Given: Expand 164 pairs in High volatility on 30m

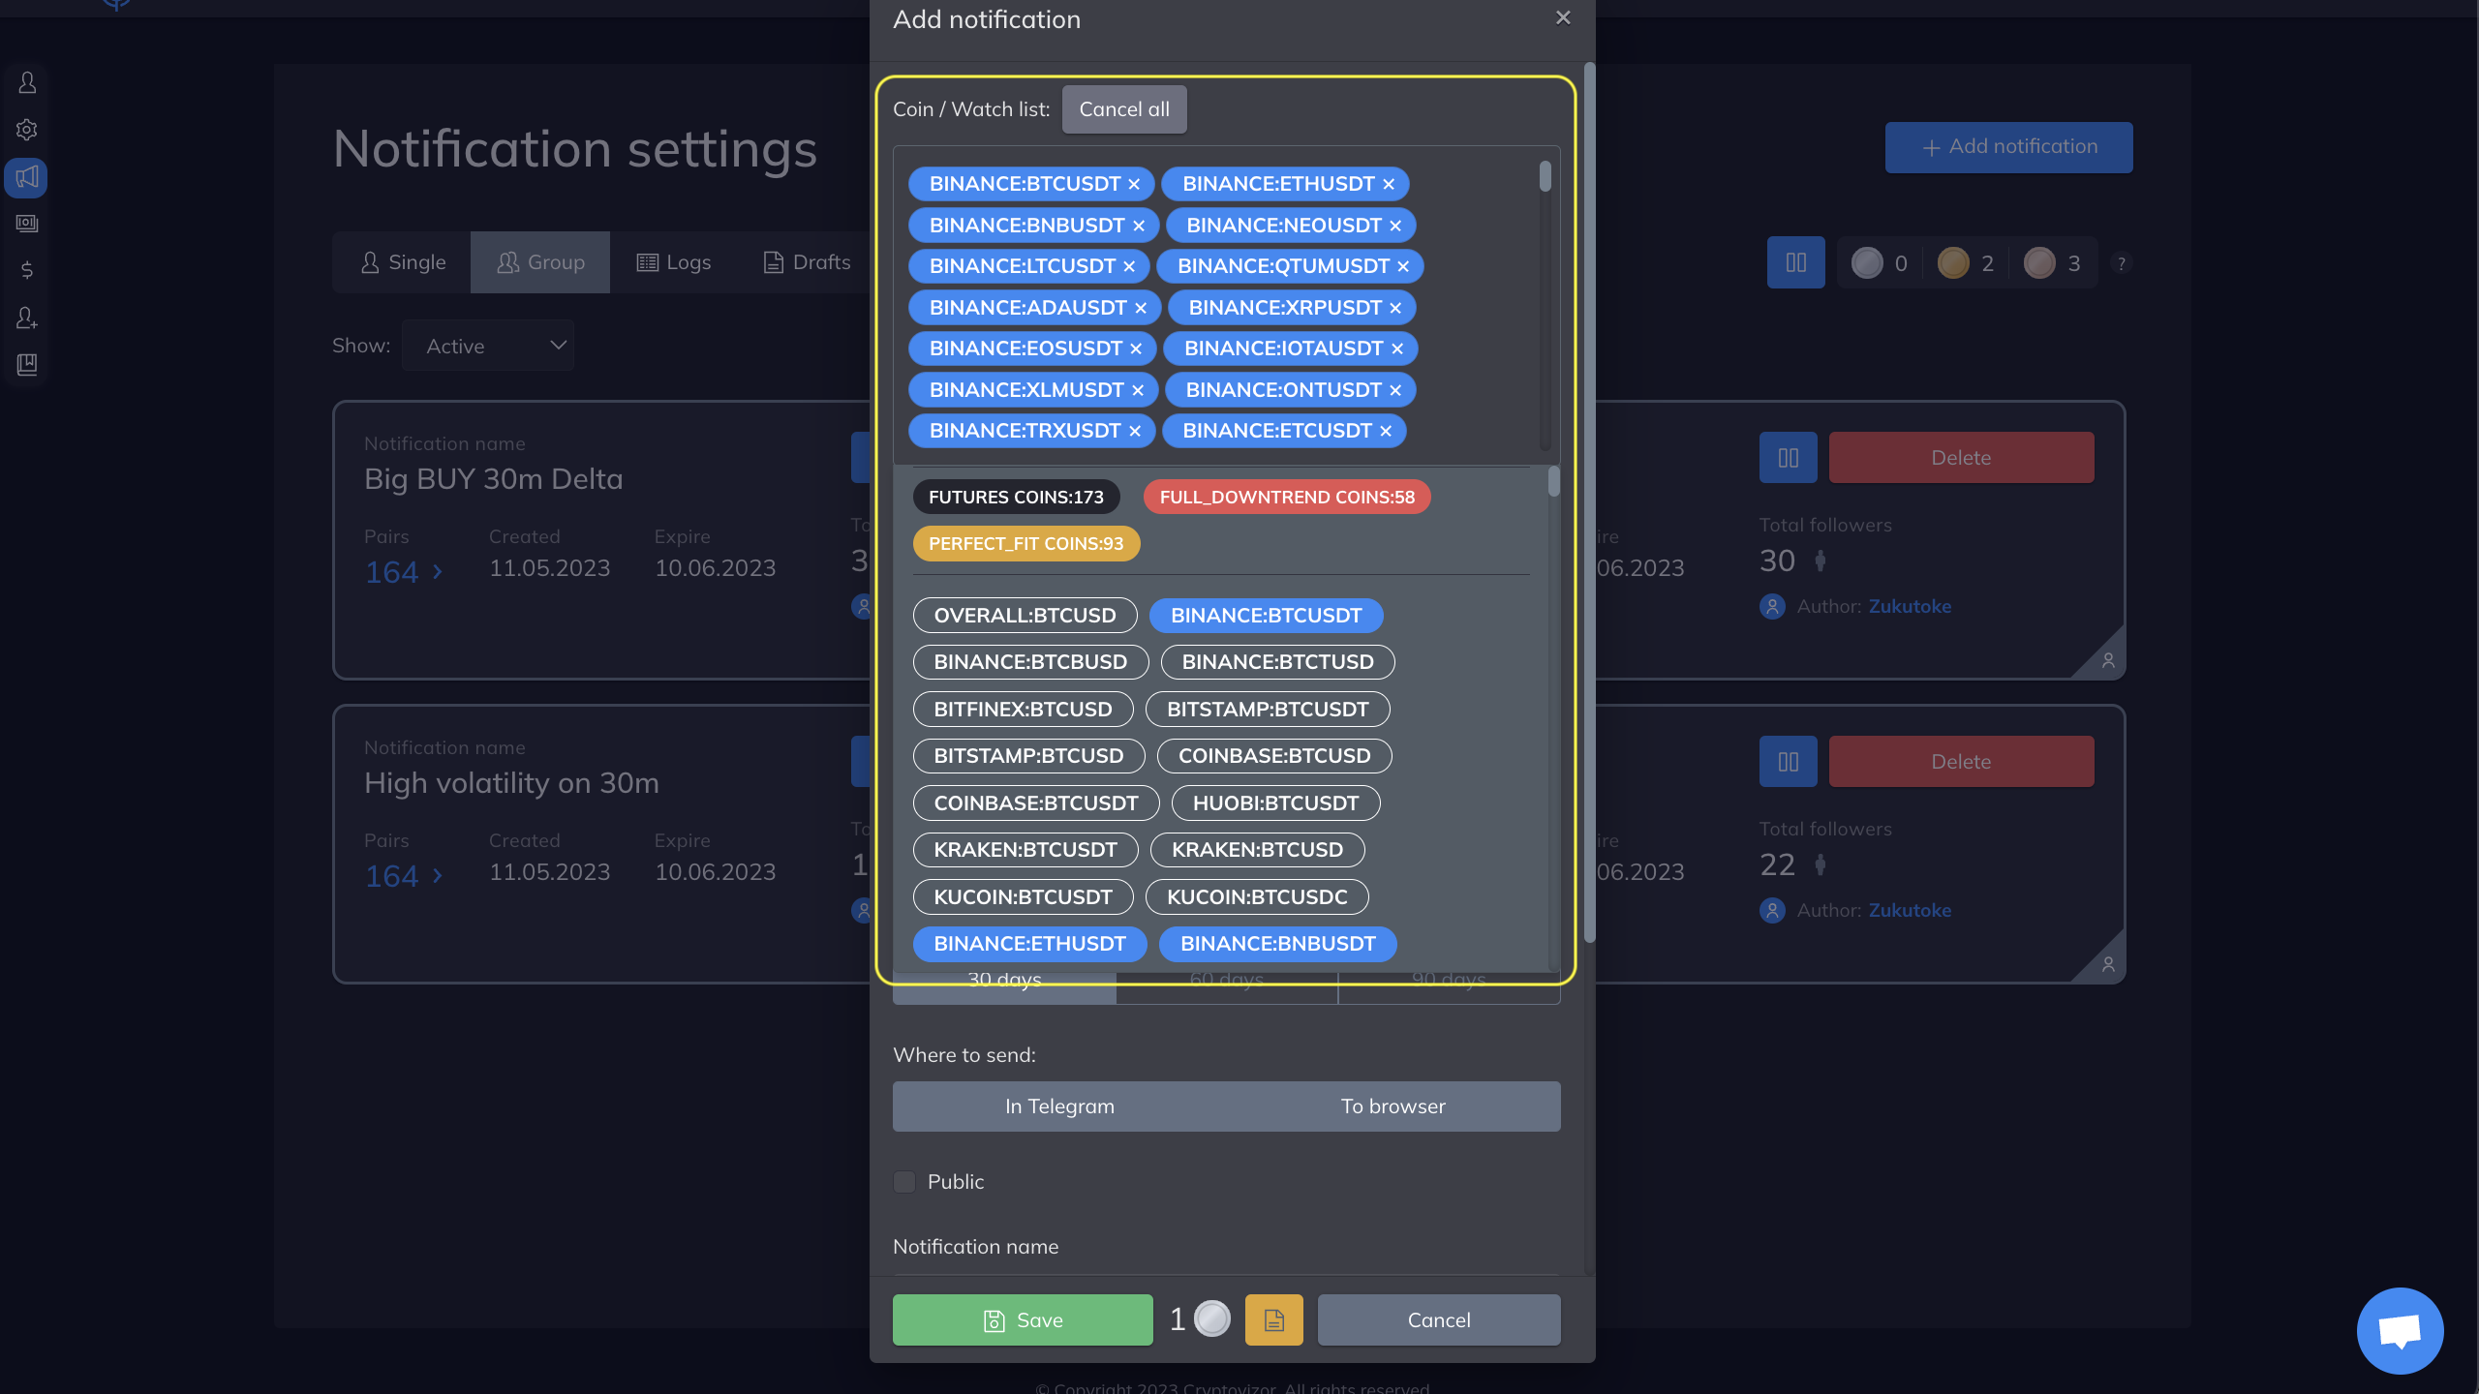Looking at the screenshot, I should coord(404,876).
